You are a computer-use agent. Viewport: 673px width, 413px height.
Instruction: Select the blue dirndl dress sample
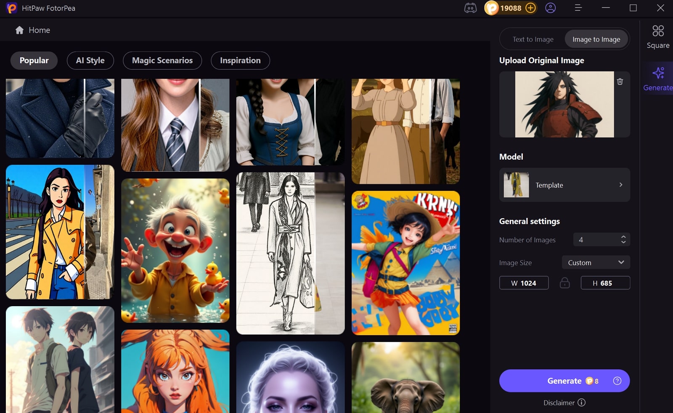coord(291,122)
